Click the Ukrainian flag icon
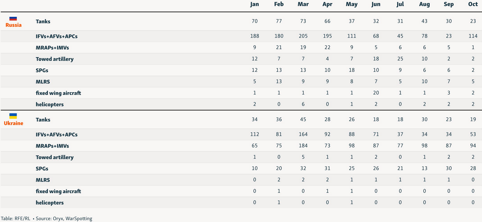The image size is (482, 222). pyautogui.click(x=13, y=116)
